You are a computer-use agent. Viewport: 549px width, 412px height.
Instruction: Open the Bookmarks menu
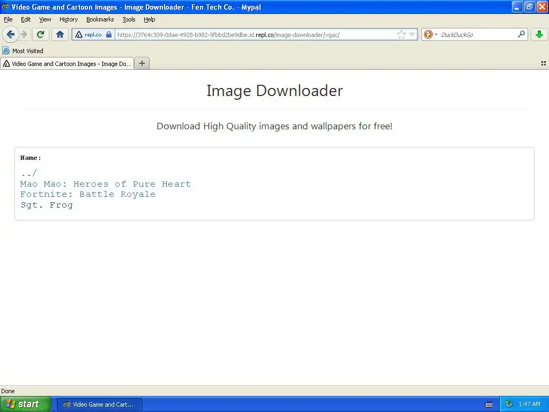click(x=100, y=19)
